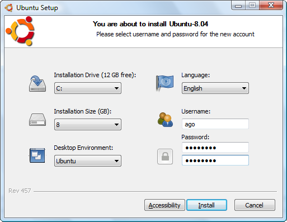Click the large Ubuntu logo in header
The height and width of the screenshot is (222, 287).
pyautogui.click(x=20, y=31)
